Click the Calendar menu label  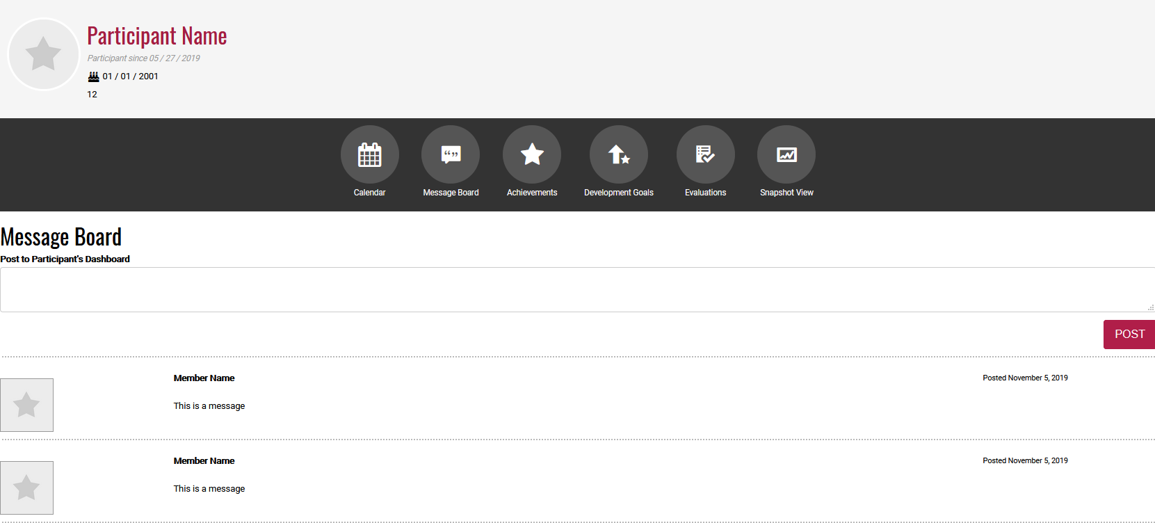coord(369,193)
